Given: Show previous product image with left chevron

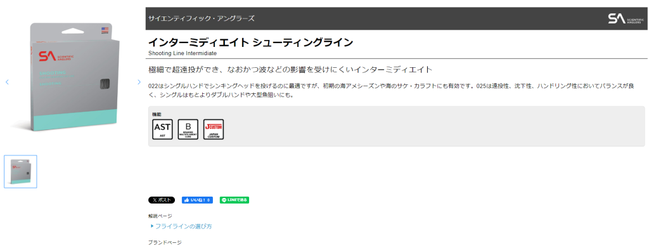Looking at the screenshot, I should coord(7,82).
